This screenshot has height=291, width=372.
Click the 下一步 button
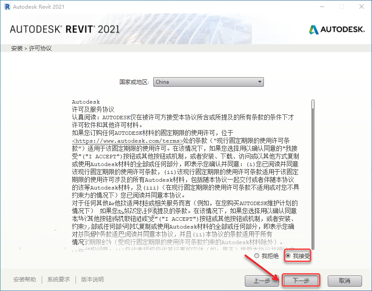301,281
